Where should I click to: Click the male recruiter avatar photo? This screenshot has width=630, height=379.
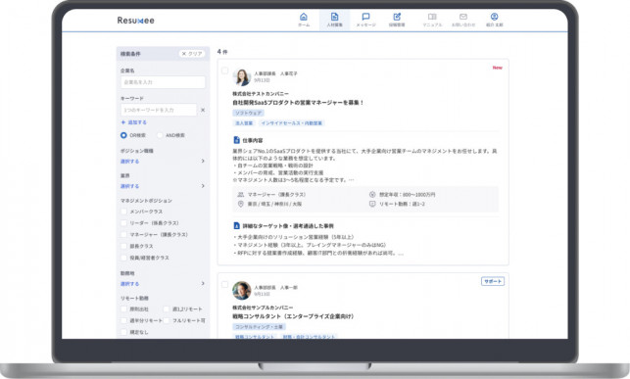242,290
